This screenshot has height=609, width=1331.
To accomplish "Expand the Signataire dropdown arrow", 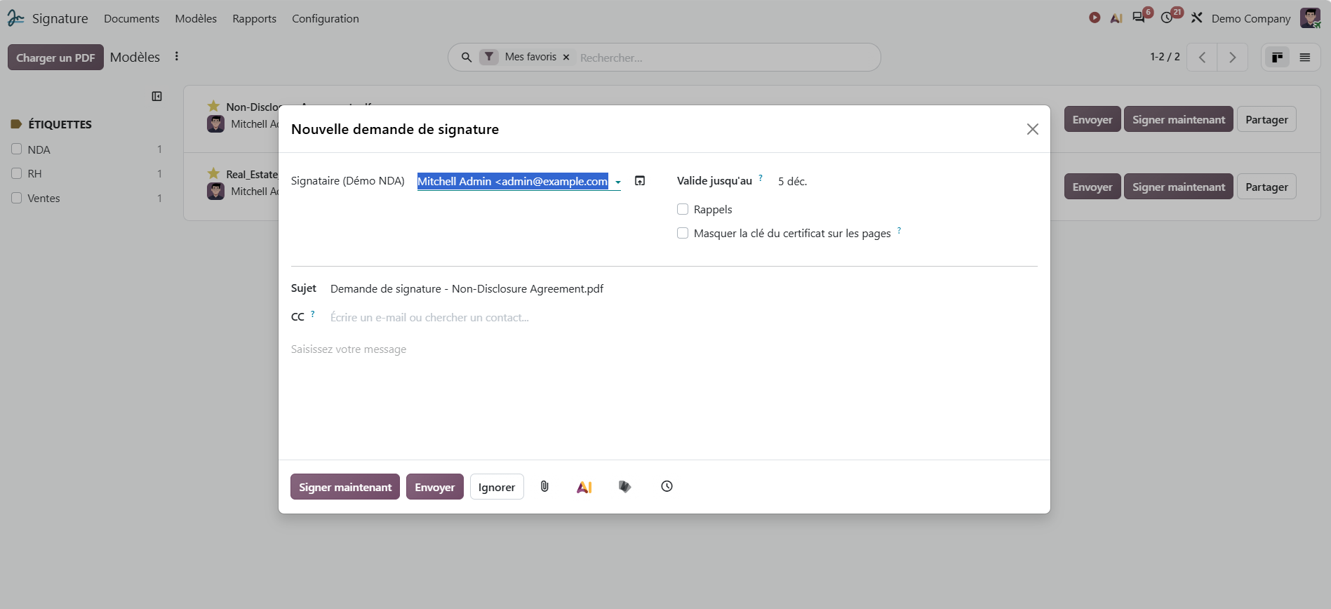I will [x=617, y=182].
